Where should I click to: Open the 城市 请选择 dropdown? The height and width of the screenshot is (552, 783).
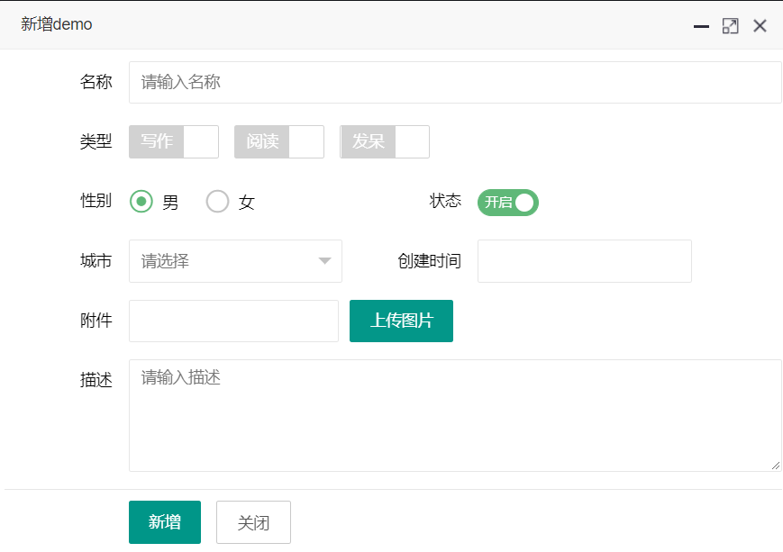[225, 261]
